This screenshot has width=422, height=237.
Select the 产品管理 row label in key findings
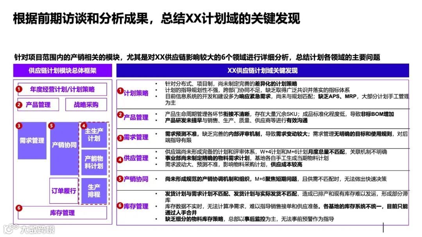pyautogui.click(x=136, y=117)
